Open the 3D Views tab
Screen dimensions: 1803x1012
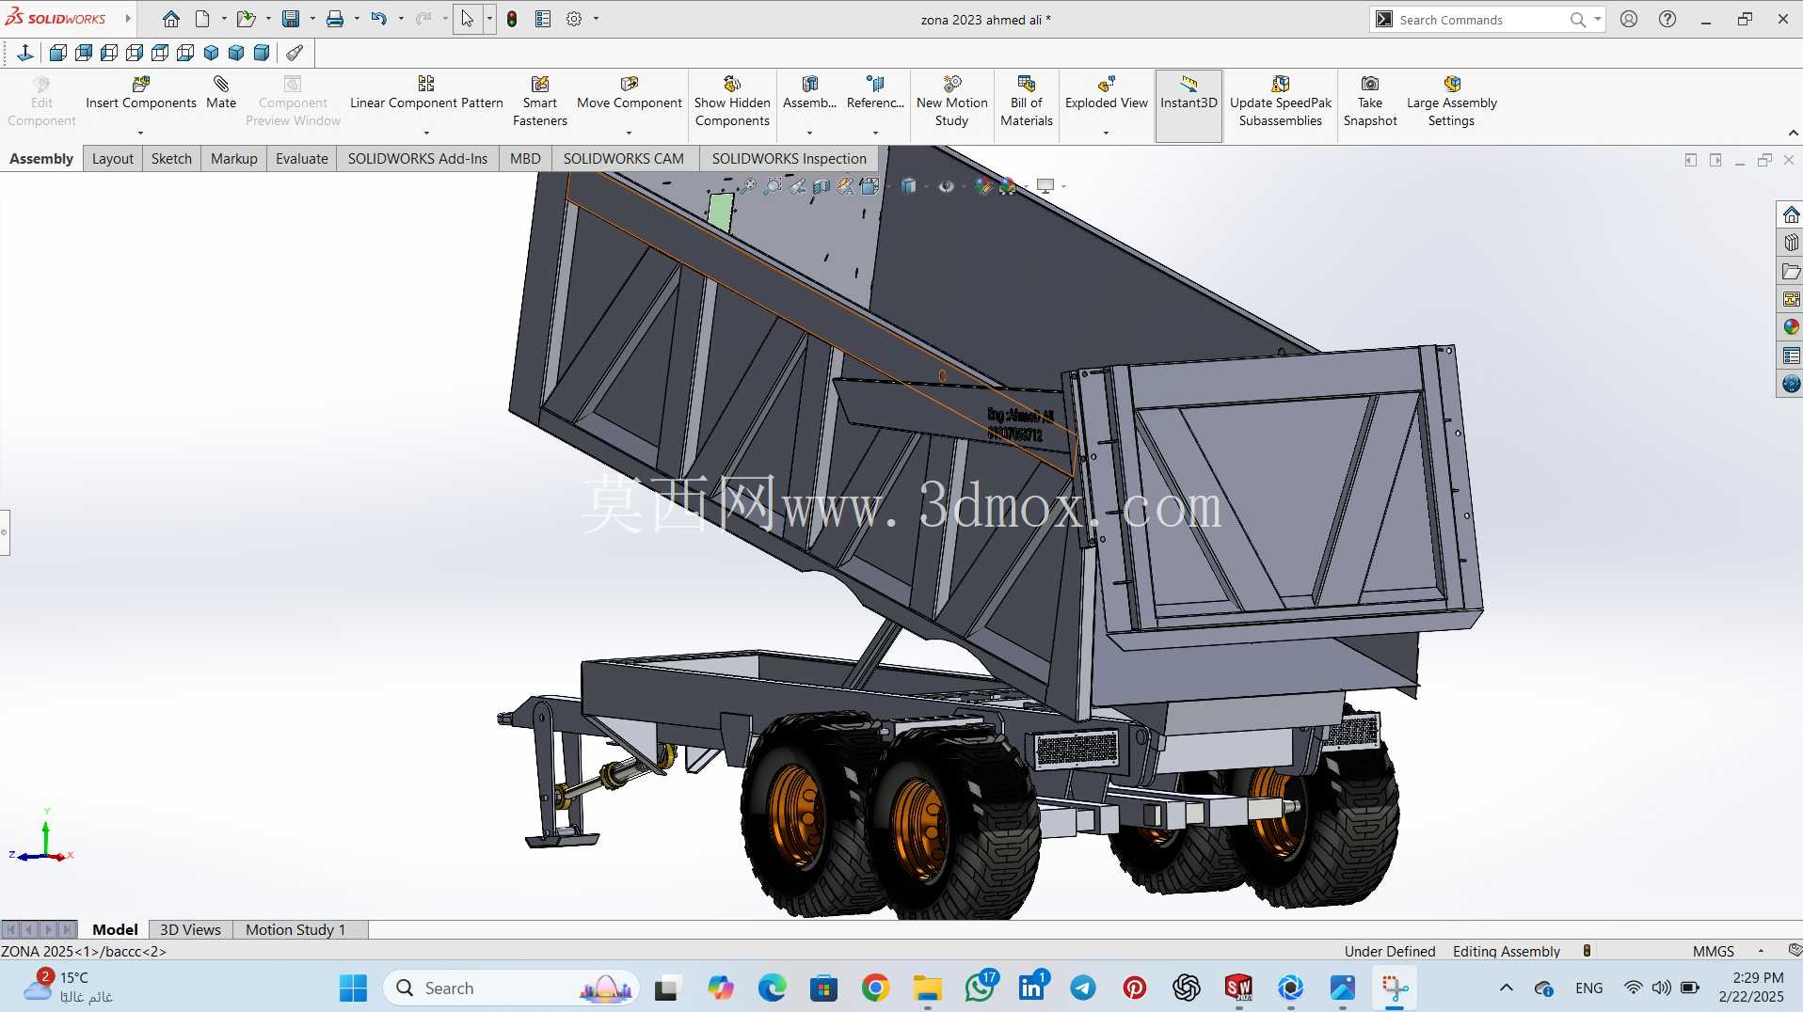point(190,929)
